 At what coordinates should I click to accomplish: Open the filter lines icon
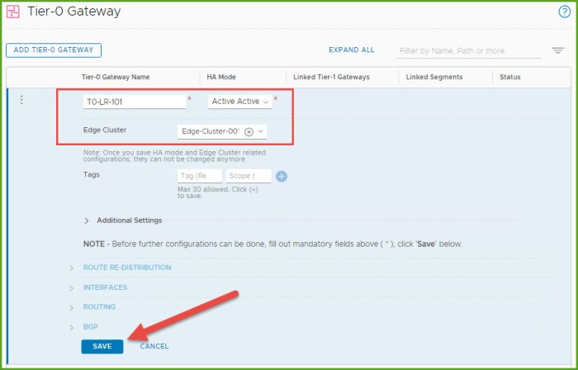pyautogui.click(x=558, y=50)
